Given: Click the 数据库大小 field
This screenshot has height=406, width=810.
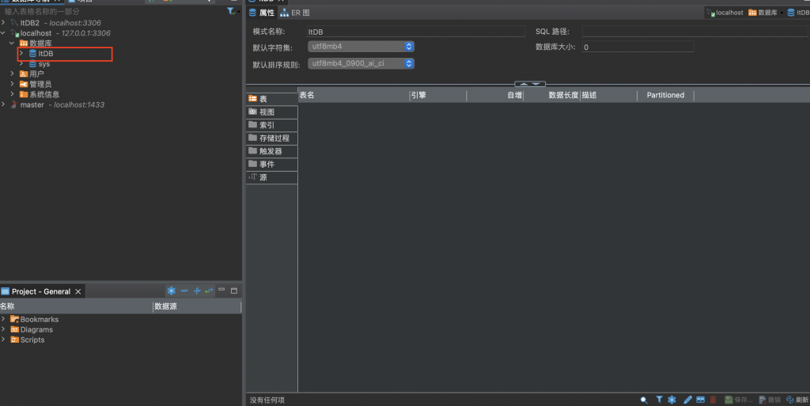Looking at the screenshot, I should pos(638,47).
